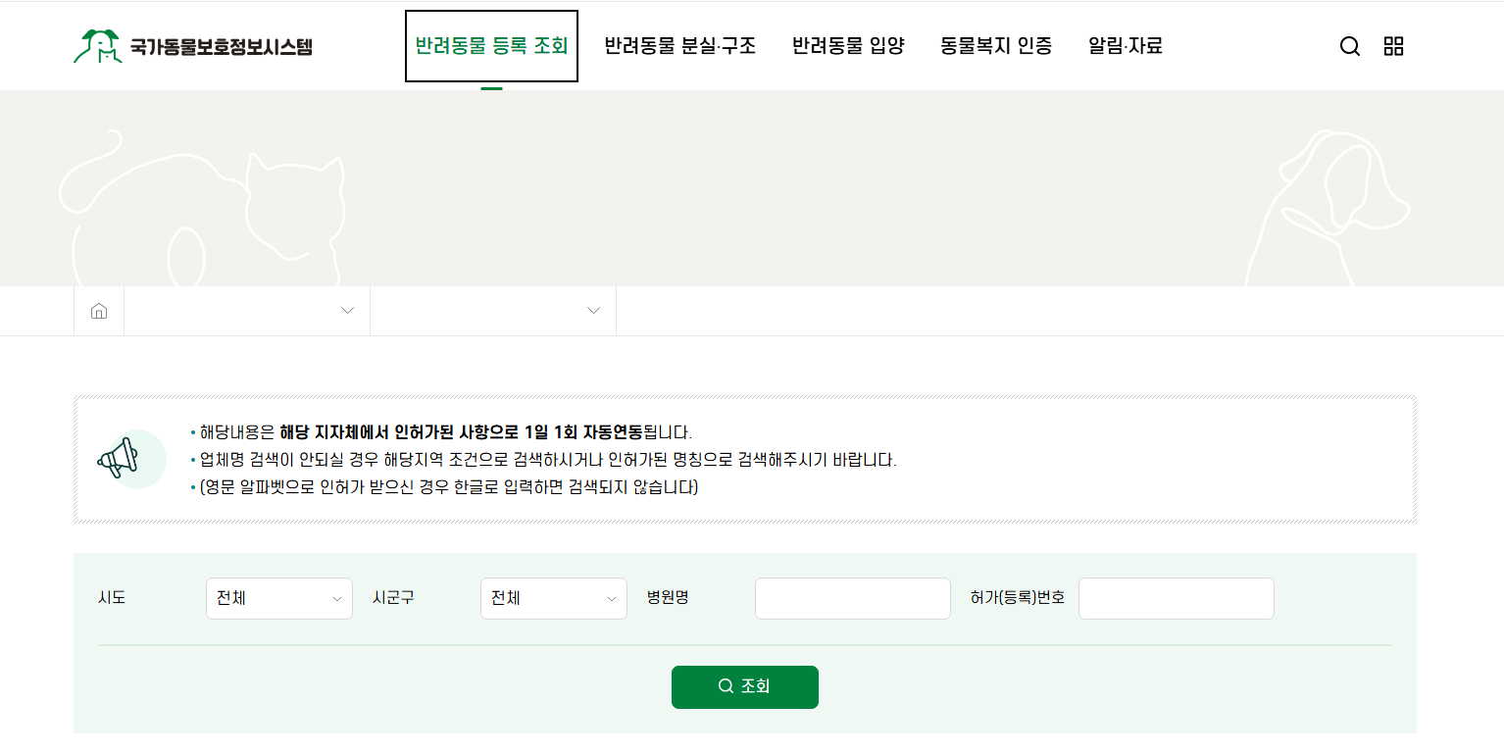
Task: Open the 동물복지 인증 menu
Action: 995,45
